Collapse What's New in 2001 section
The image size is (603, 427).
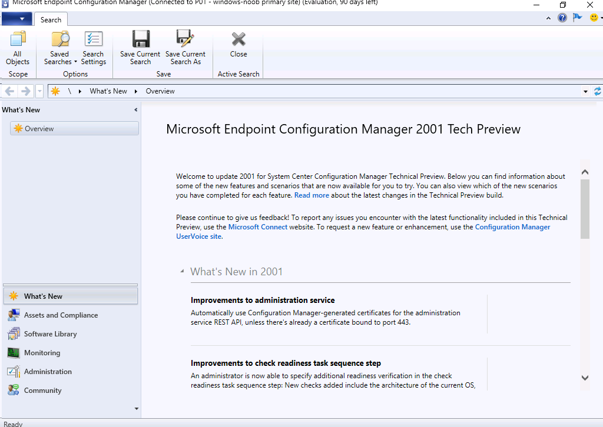[x=182, y=272]
